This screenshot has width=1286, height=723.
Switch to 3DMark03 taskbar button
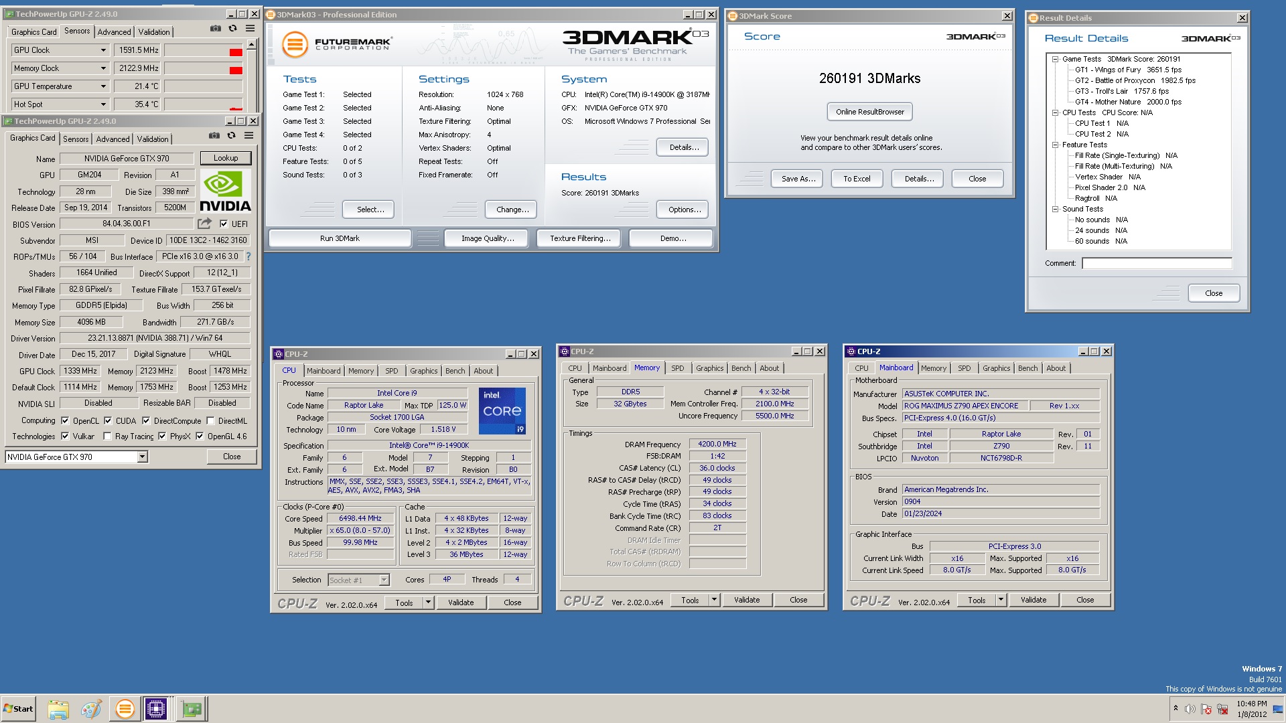point(124,709)
